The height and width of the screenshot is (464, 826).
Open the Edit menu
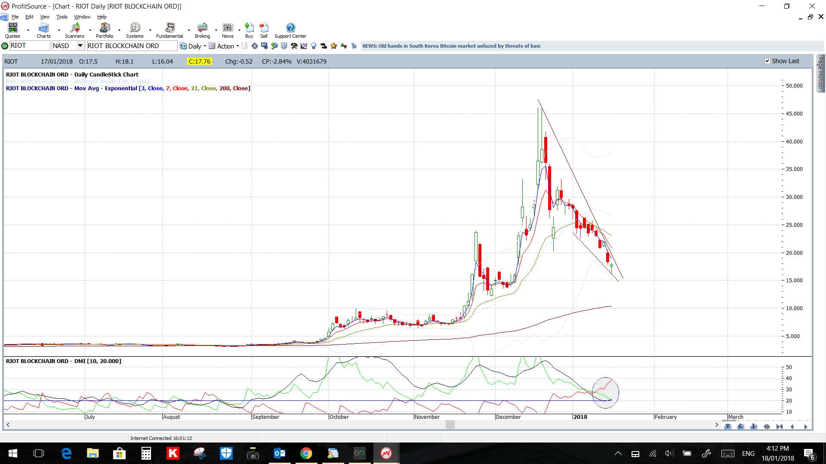pyautogui.click(x=29, y=17)
